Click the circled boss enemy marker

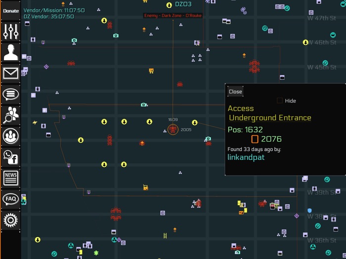173,129
